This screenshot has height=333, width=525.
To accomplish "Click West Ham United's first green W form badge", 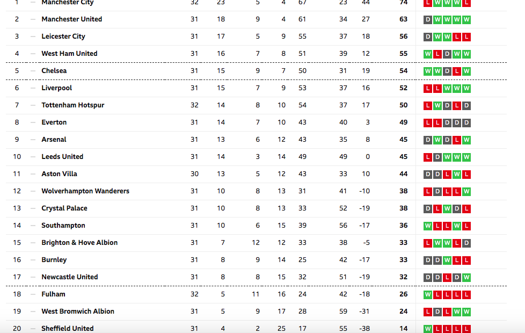I will 427,54.
